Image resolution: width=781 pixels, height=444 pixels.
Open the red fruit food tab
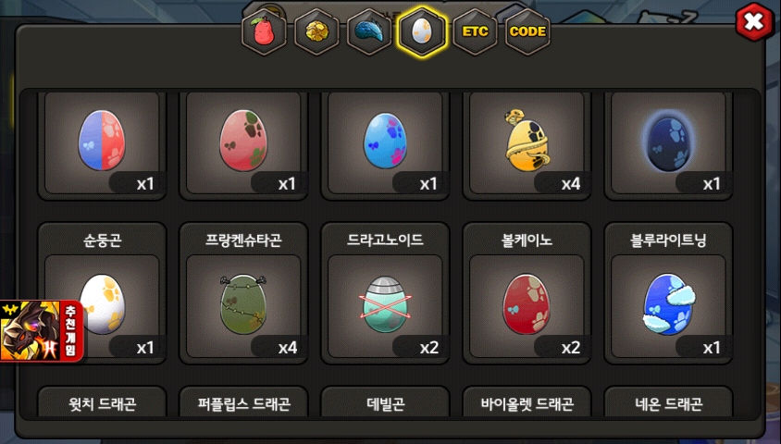[x=264, y=31]
